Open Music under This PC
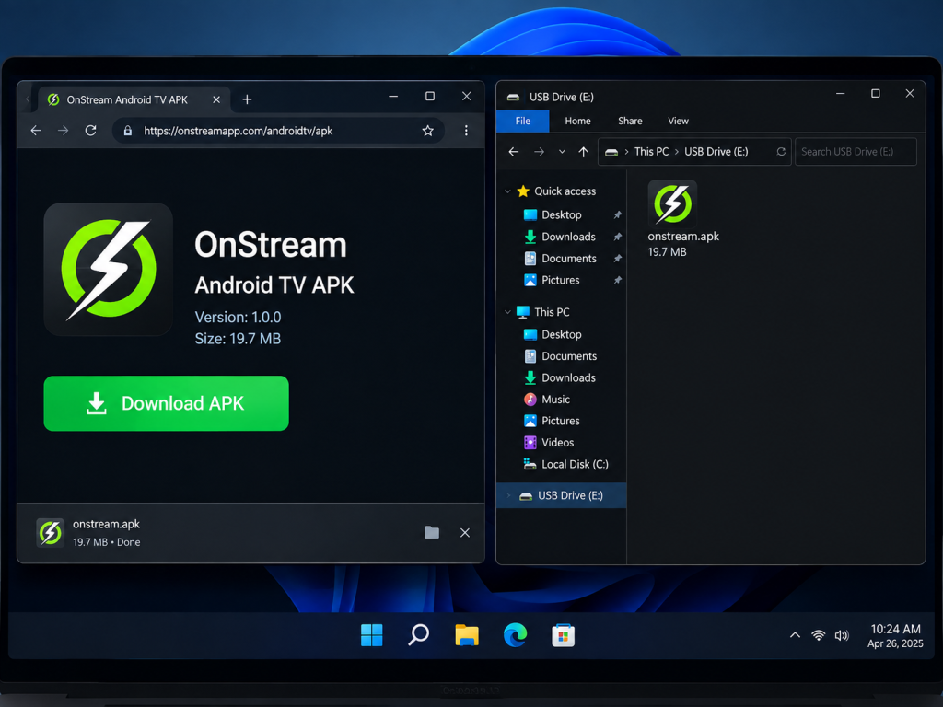This screenshot has width=943, height=707. (x=555, y=400)
